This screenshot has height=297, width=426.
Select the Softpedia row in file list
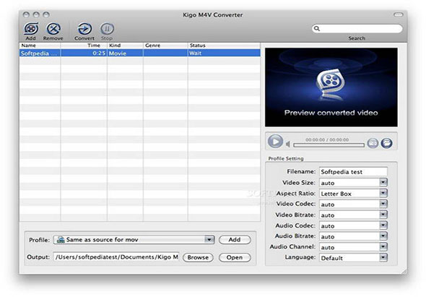point(140,53)
